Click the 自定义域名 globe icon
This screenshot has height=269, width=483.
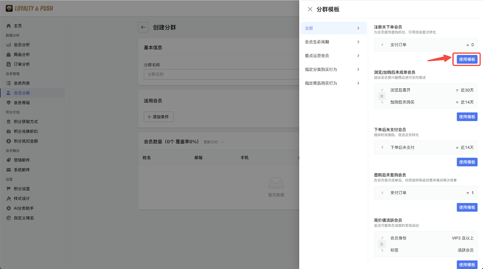9,218
